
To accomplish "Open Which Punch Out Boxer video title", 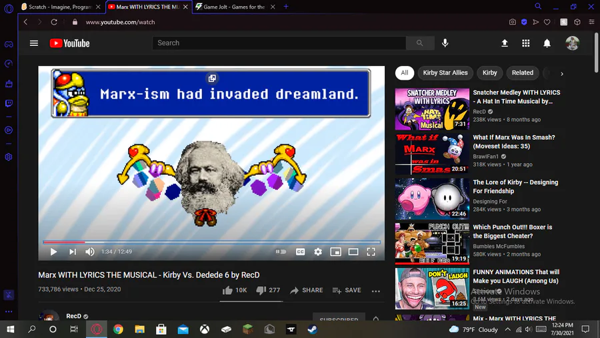I will coord(513,232).
